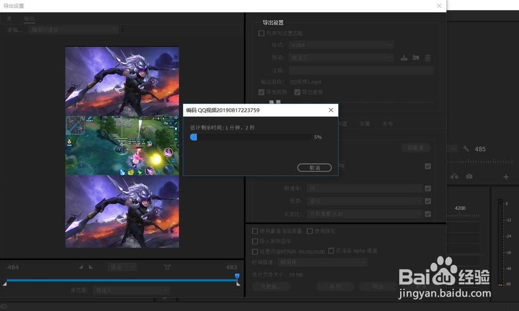Click the delete preset trash icon

428,58
